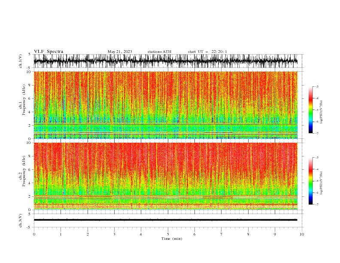Click the ch.3 flat waveform trace

point(165,220)
